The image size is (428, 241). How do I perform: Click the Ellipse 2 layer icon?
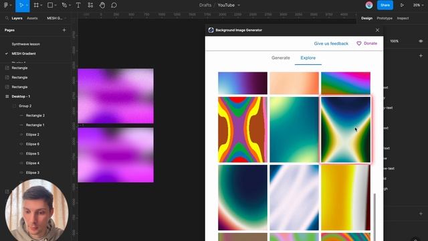[21, 135]
